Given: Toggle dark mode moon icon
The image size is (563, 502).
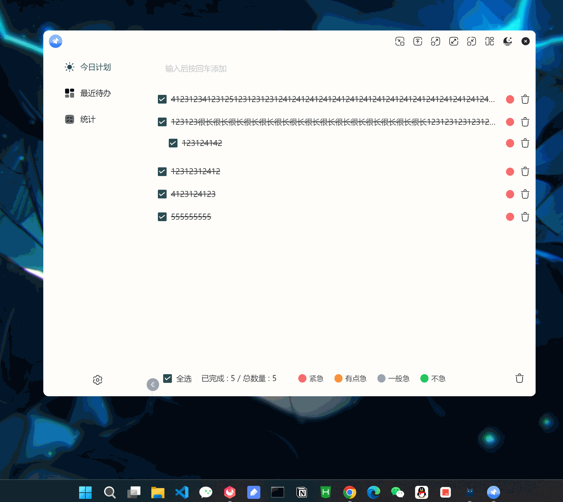Looking at the screenshot, I should (508, 41).
